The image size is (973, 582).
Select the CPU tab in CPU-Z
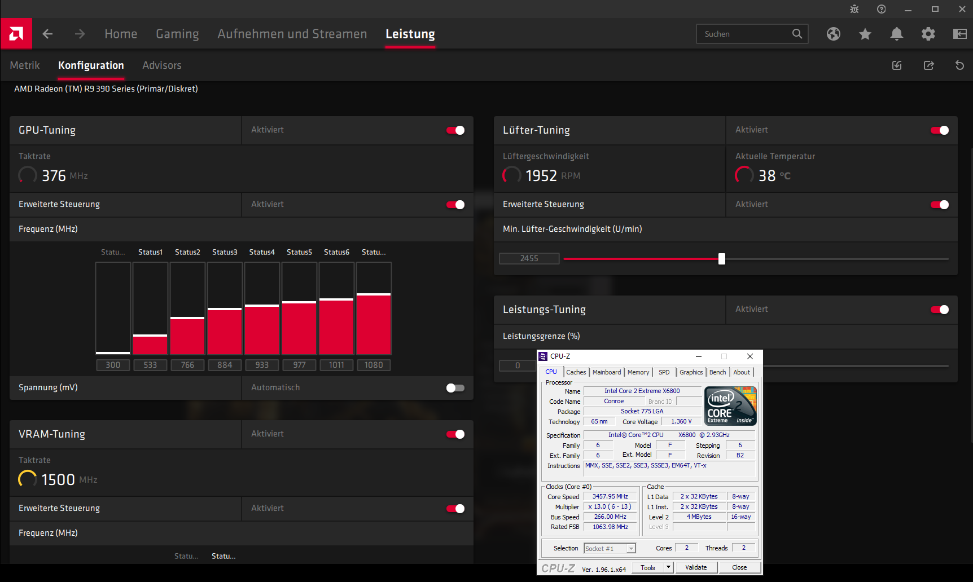point(551,372)
